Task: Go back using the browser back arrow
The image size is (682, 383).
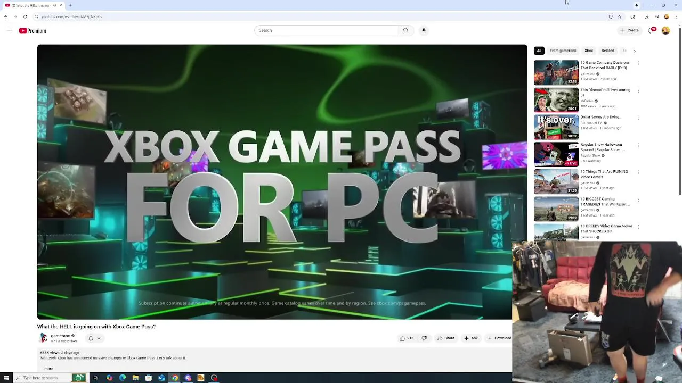Action: (6, 16)
